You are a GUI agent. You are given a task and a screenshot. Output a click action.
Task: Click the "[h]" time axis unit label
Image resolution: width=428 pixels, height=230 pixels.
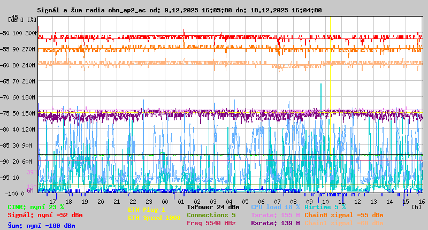[416, 207]
